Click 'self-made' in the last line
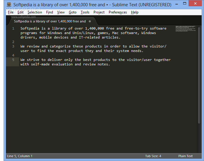This screenshot has width=204, height=161. 40,64
